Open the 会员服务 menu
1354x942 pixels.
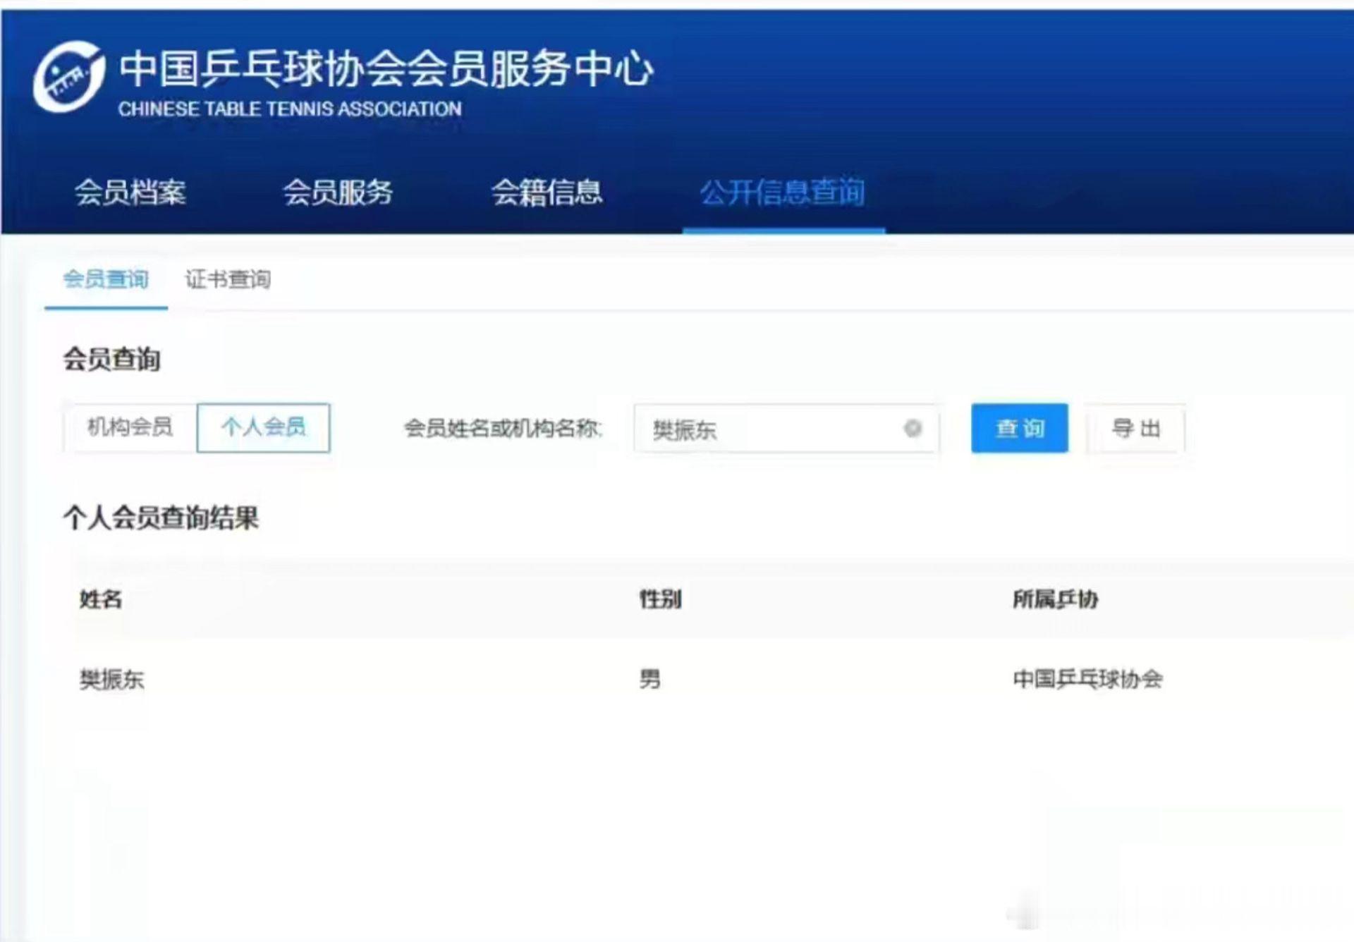[x=338, y=192]
